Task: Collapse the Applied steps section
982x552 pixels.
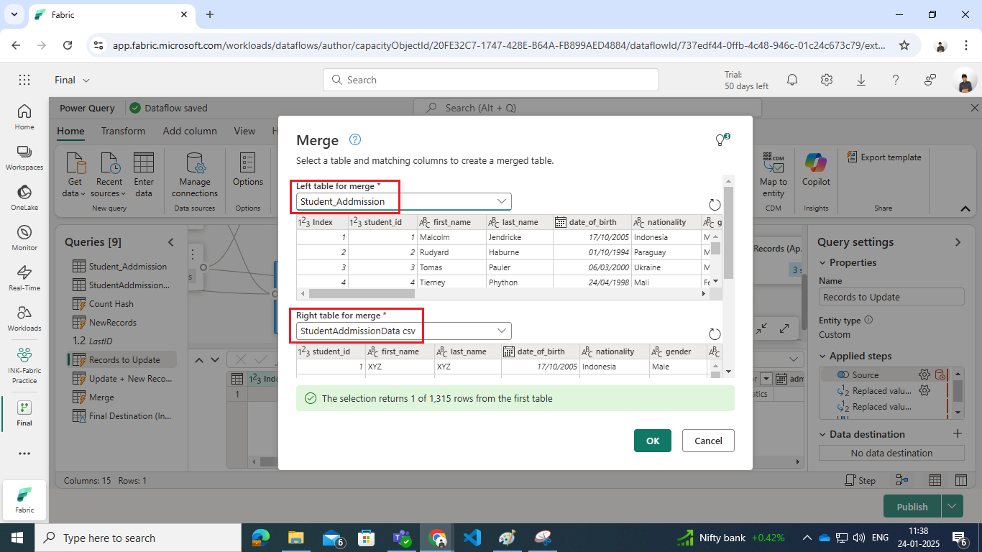Action: point(823,356)
